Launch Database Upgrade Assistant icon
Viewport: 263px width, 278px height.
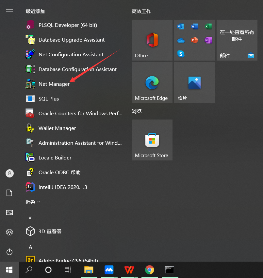pyautogui.click(x=30, y=40)
